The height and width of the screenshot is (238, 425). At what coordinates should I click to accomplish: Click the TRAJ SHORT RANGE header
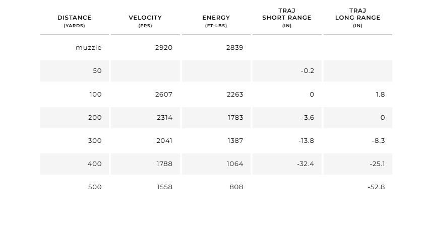coord(287,18)
